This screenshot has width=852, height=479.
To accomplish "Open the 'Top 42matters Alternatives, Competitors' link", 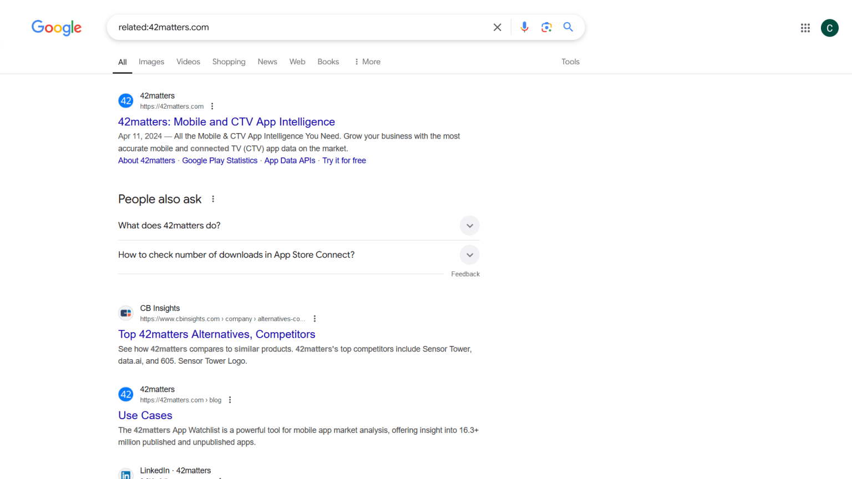I will [x=216, y=334].
